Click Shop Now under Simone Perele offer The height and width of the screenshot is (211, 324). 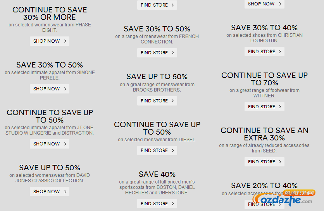50,88
